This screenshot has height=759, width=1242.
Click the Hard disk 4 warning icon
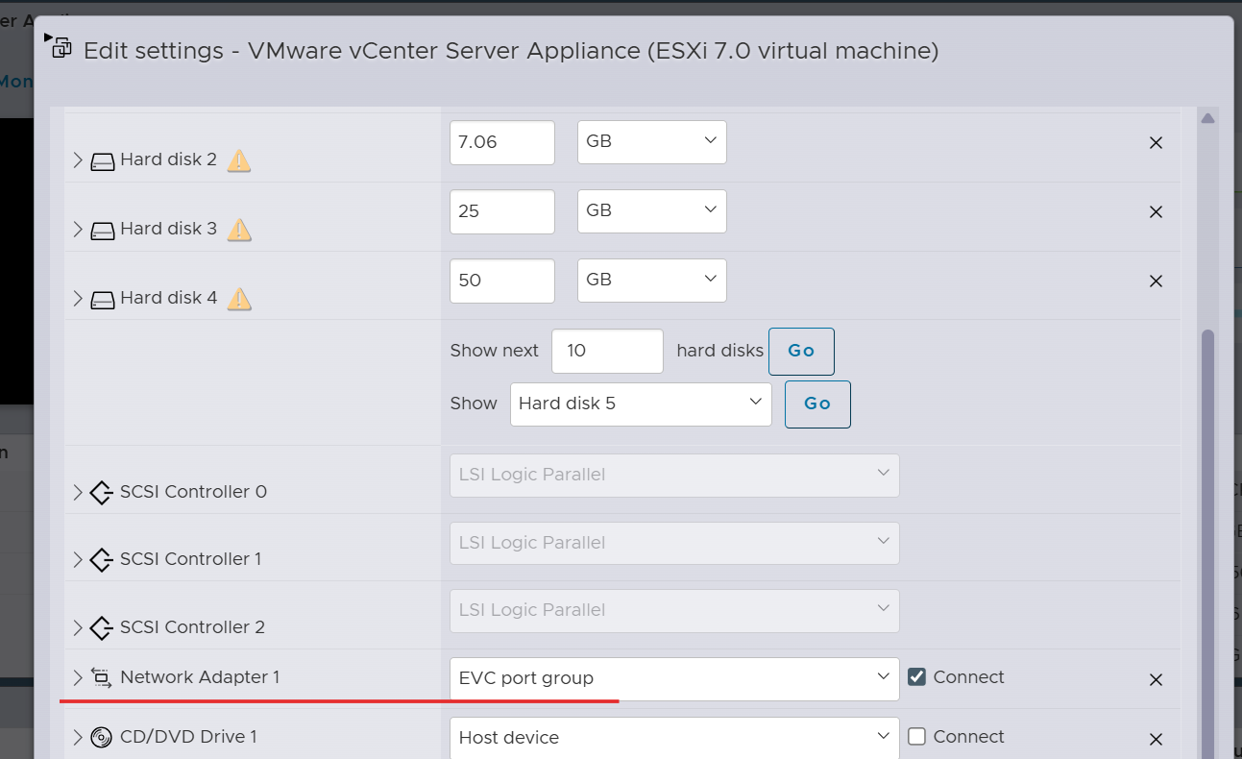click(239, 299)
